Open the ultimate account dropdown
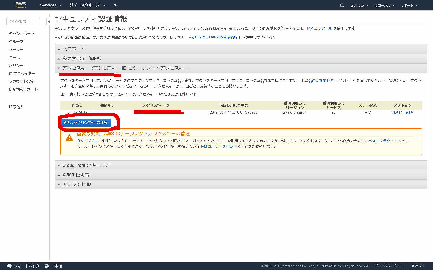 tap(359, 5)
